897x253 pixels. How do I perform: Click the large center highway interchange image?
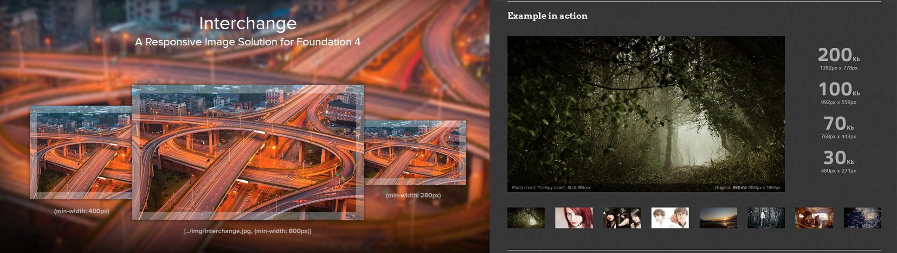pyautogui.click(x=248, y=152)
